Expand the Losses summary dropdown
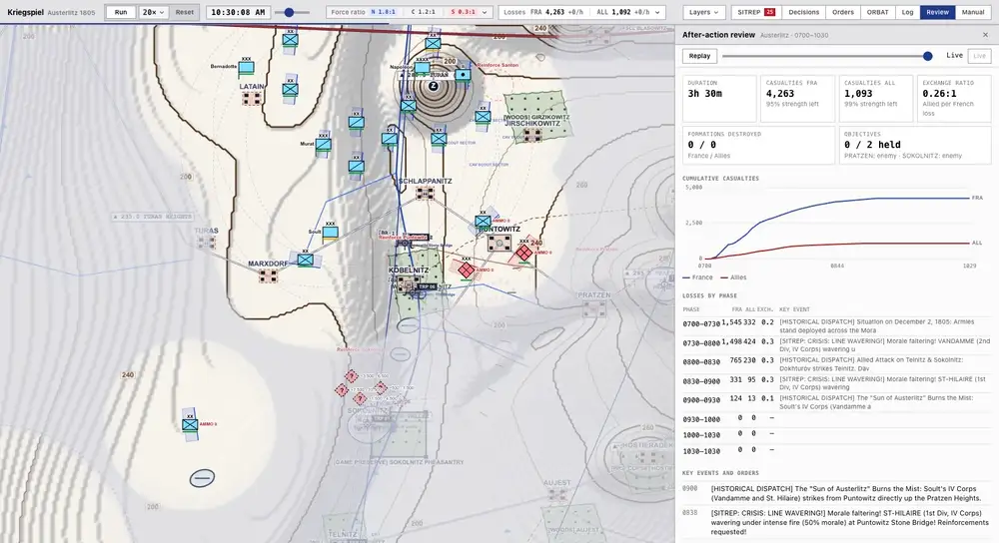 [x=582, y=12]
